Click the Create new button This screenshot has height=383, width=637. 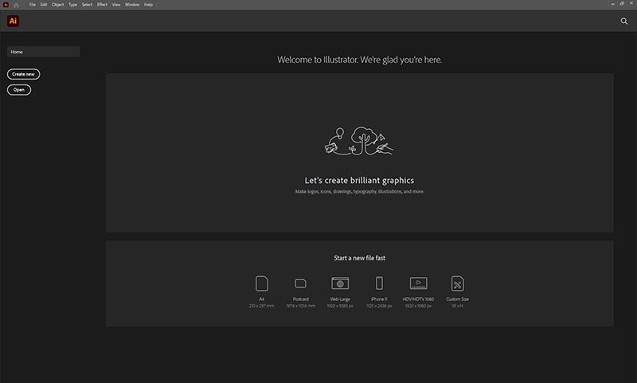tap(24, 74)
